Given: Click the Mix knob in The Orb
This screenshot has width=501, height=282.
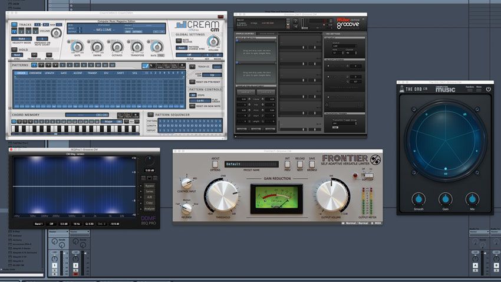Looking at the screenshot, I should [472, 199].
